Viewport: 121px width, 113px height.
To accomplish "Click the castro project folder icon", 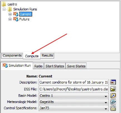I will (4, 4).
